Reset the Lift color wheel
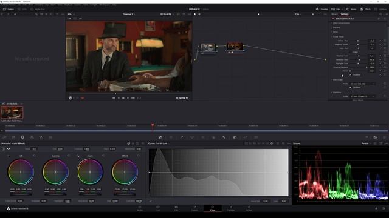 pyautogui.click(x=34, y=156)
